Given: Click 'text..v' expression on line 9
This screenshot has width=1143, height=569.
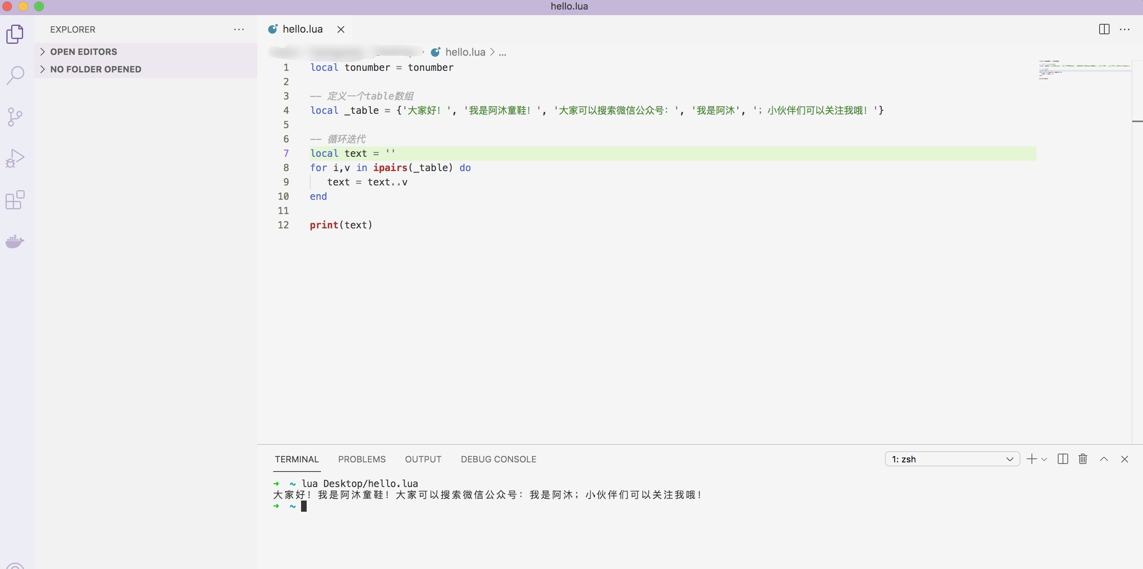Looking at the screenshot, I should [388, 182].
